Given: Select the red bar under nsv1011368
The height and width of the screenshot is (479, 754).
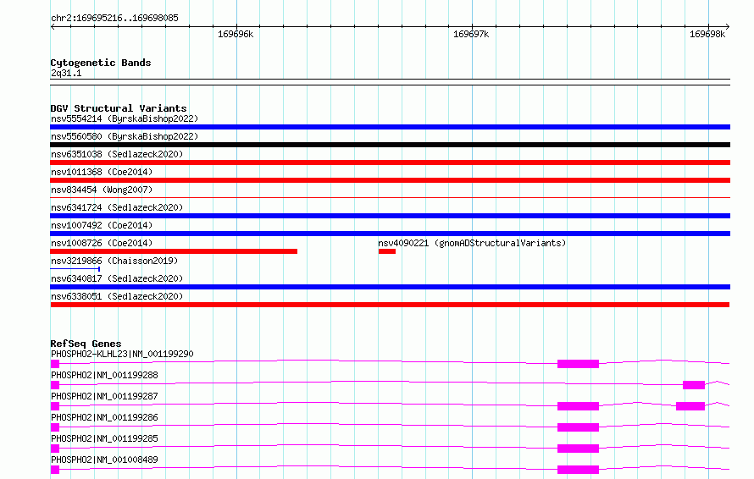Looking at the screenshot, I should 390,180.
